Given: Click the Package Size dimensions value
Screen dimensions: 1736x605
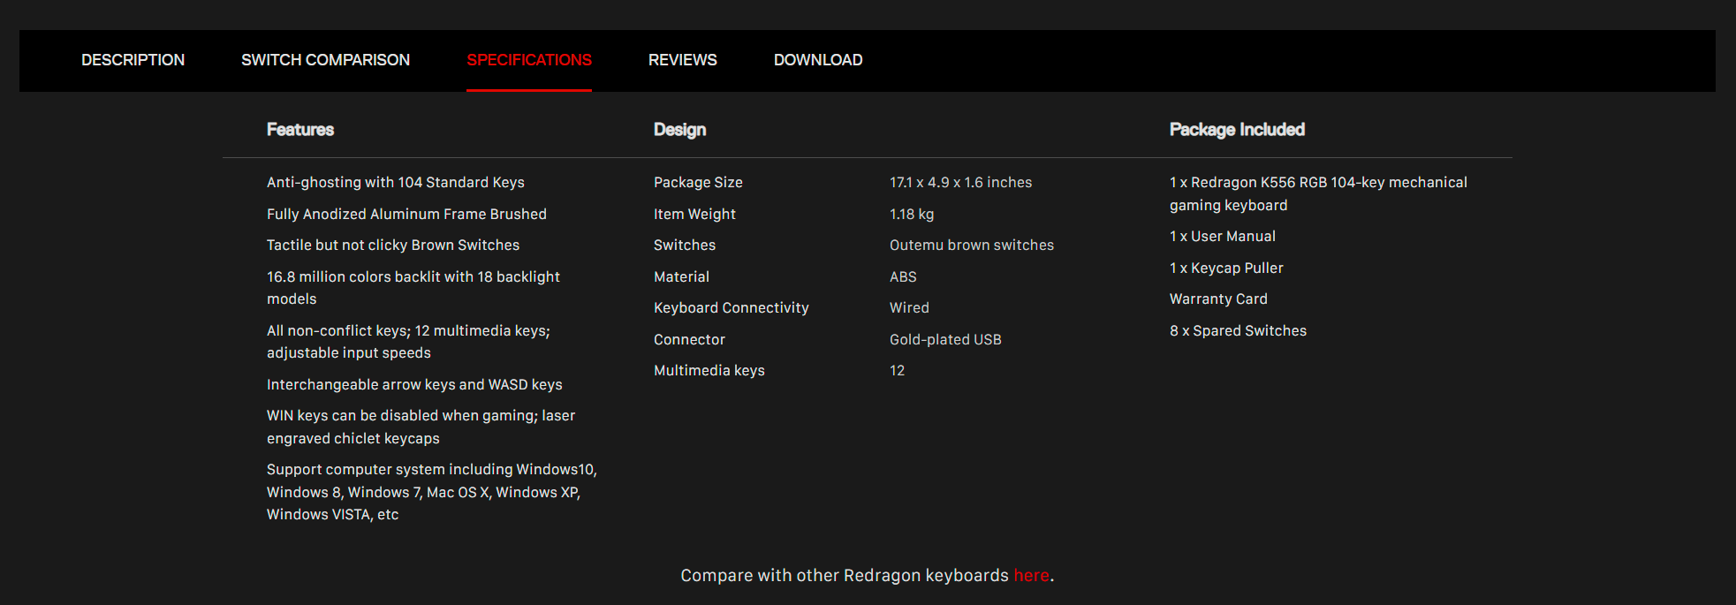Looking at the screenshot, I should 960,183.
